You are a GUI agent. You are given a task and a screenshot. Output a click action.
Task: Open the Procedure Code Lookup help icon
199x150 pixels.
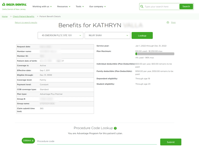pyautogui.click(x=115, y=128)
